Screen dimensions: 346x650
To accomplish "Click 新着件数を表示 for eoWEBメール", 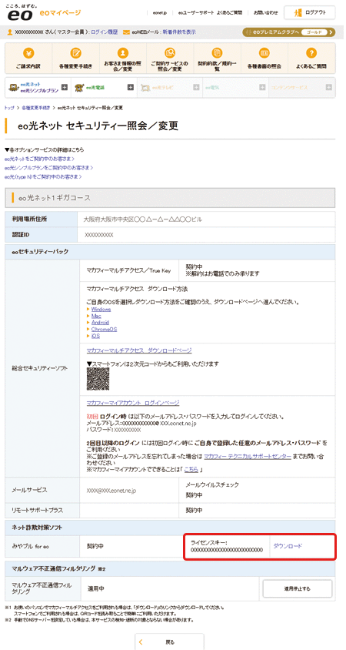I will [x=179, y=32].
